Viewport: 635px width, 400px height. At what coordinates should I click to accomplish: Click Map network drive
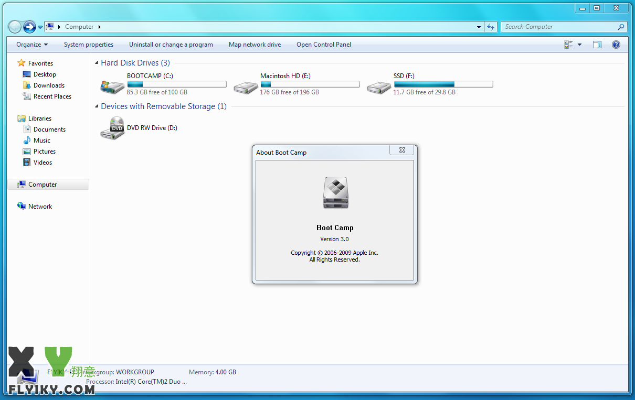(x=255, y=45)
